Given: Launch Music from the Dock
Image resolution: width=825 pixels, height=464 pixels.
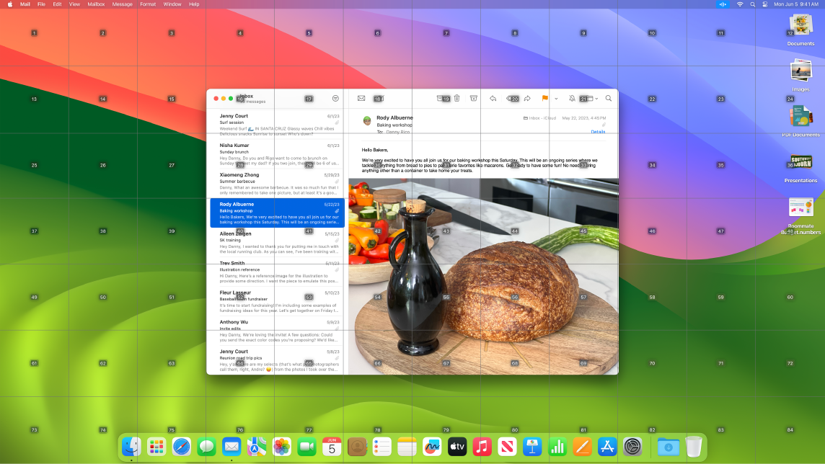Looking at the screenshot, I should (481, 447).
